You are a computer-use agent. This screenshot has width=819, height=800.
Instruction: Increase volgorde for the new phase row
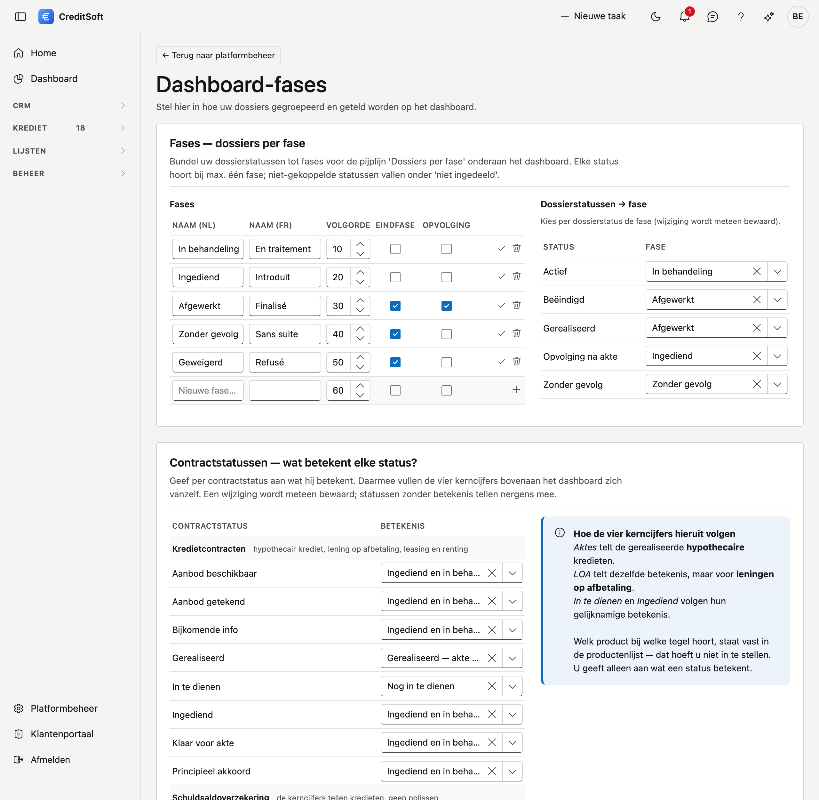[x=360, y=386]
